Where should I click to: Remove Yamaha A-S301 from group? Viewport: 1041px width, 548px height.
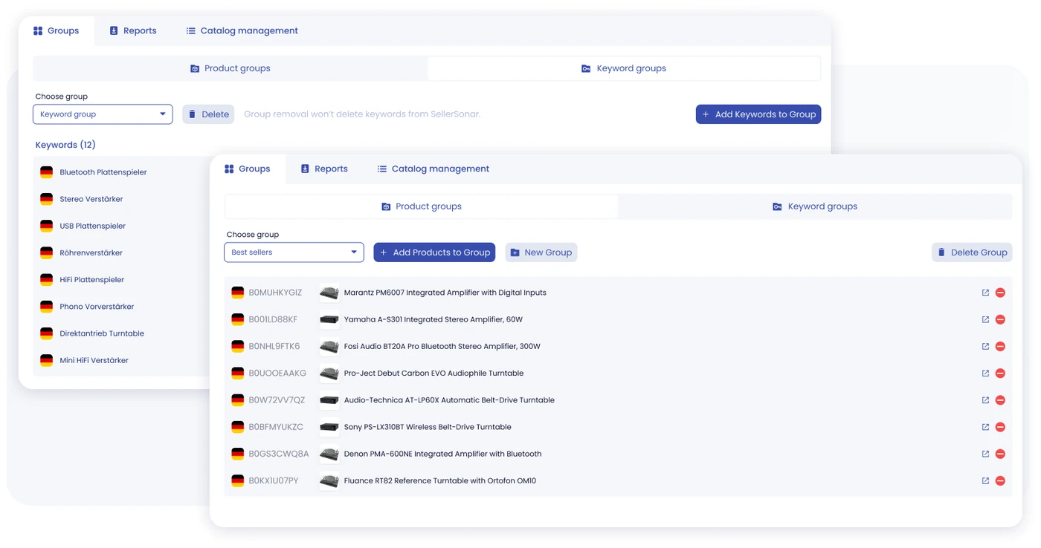coord(1000,319)
